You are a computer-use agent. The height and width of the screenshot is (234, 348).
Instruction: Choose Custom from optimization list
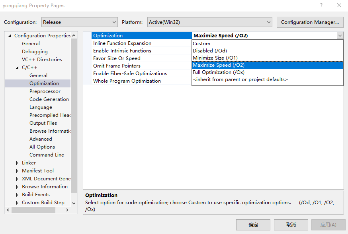(268, 44)
